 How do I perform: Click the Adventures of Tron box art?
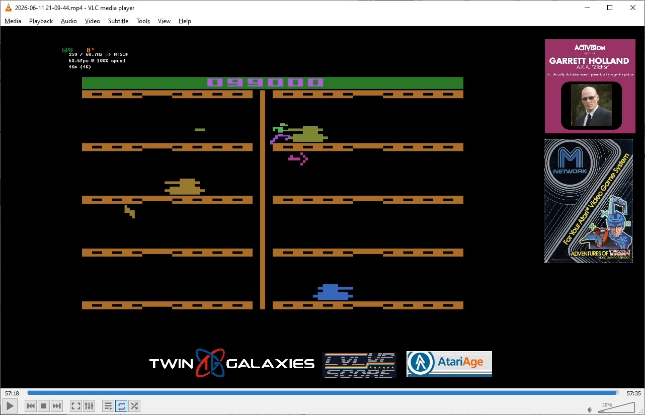[589, 201]
